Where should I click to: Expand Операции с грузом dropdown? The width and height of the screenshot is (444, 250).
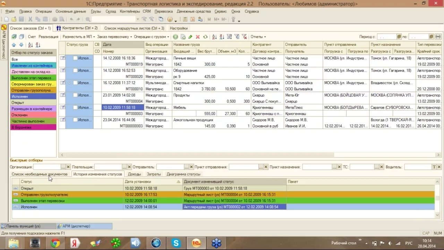pyautogui.click(x=151, y=37)
